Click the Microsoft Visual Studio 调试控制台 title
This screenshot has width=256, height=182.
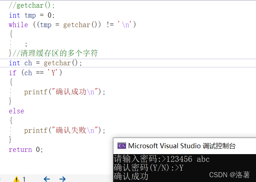pyautogui.click(x=182, y=146)
